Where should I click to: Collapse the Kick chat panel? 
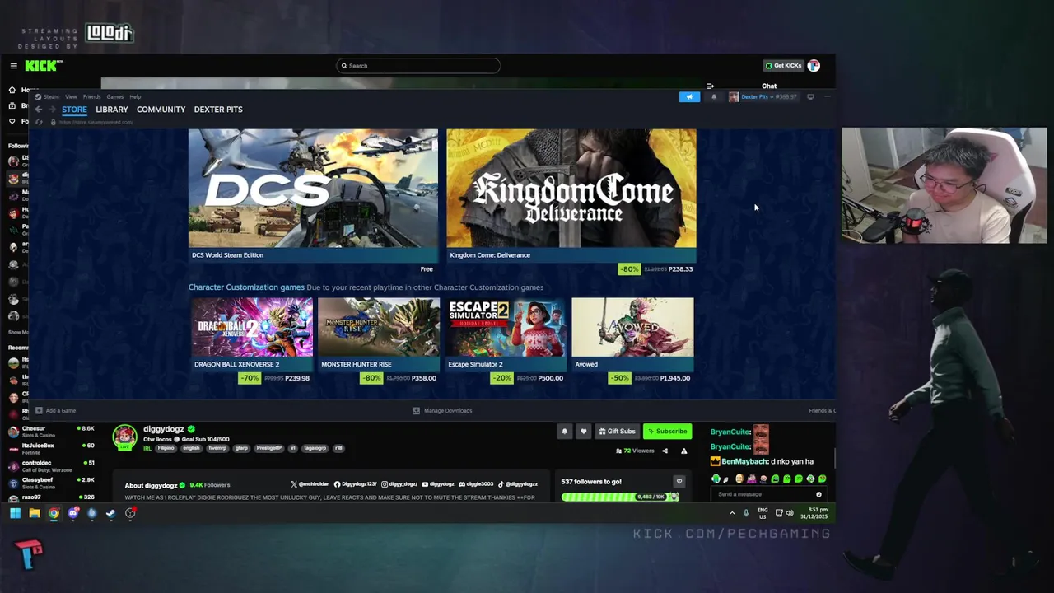point(710,86)
